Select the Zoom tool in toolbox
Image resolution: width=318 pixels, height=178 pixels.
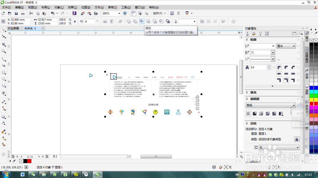coord(3,51)
